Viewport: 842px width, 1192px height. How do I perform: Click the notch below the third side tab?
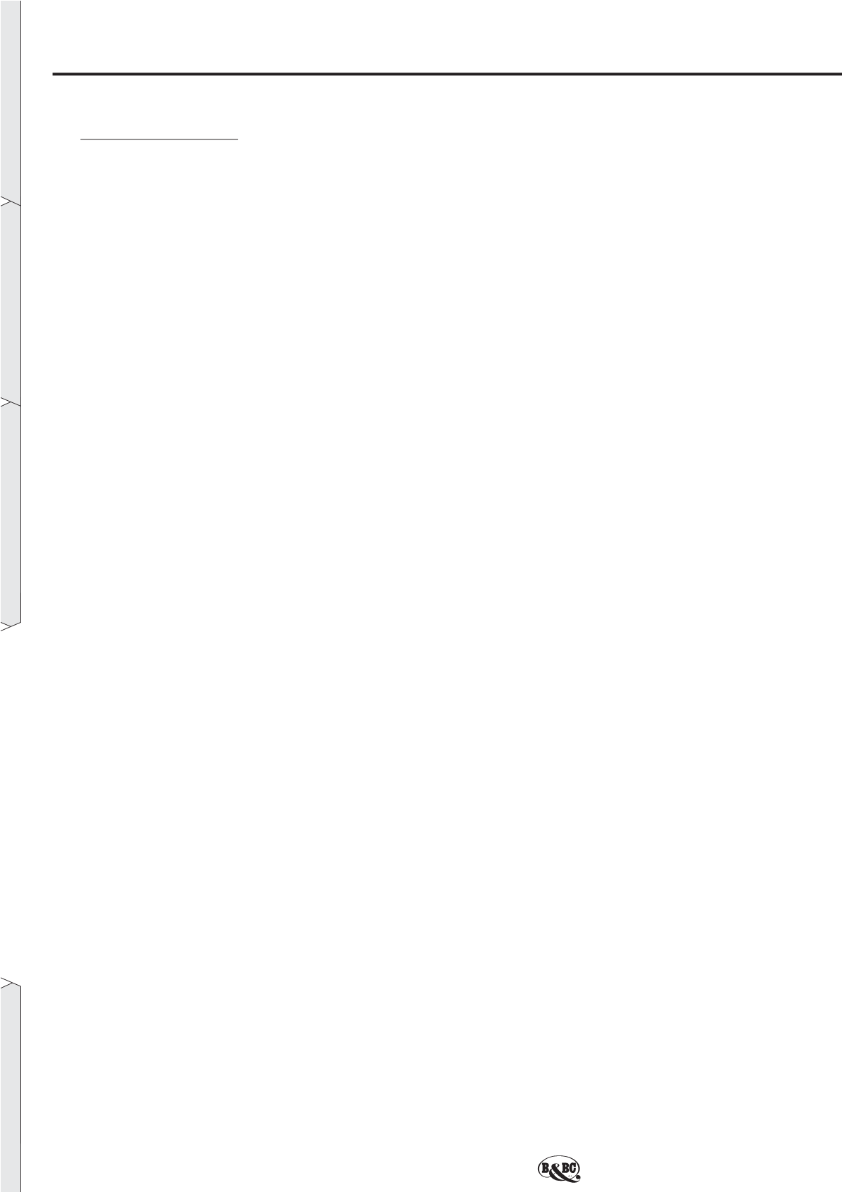(x=11, y=624)
